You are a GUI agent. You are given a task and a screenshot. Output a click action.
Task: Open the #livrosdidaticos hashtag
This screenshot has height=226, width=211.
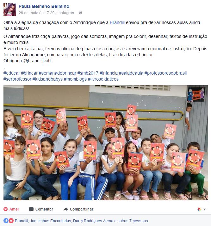[103, 79]
